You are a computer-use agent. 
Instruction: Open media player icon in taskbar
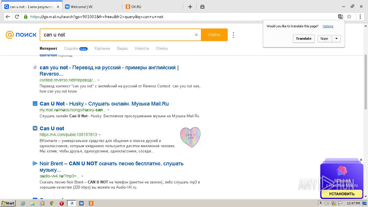[x=42, y=203]
